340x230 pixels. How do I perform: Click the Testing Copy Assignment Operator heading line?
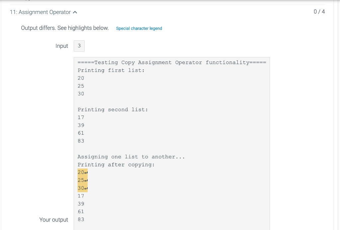coord(171,62)
